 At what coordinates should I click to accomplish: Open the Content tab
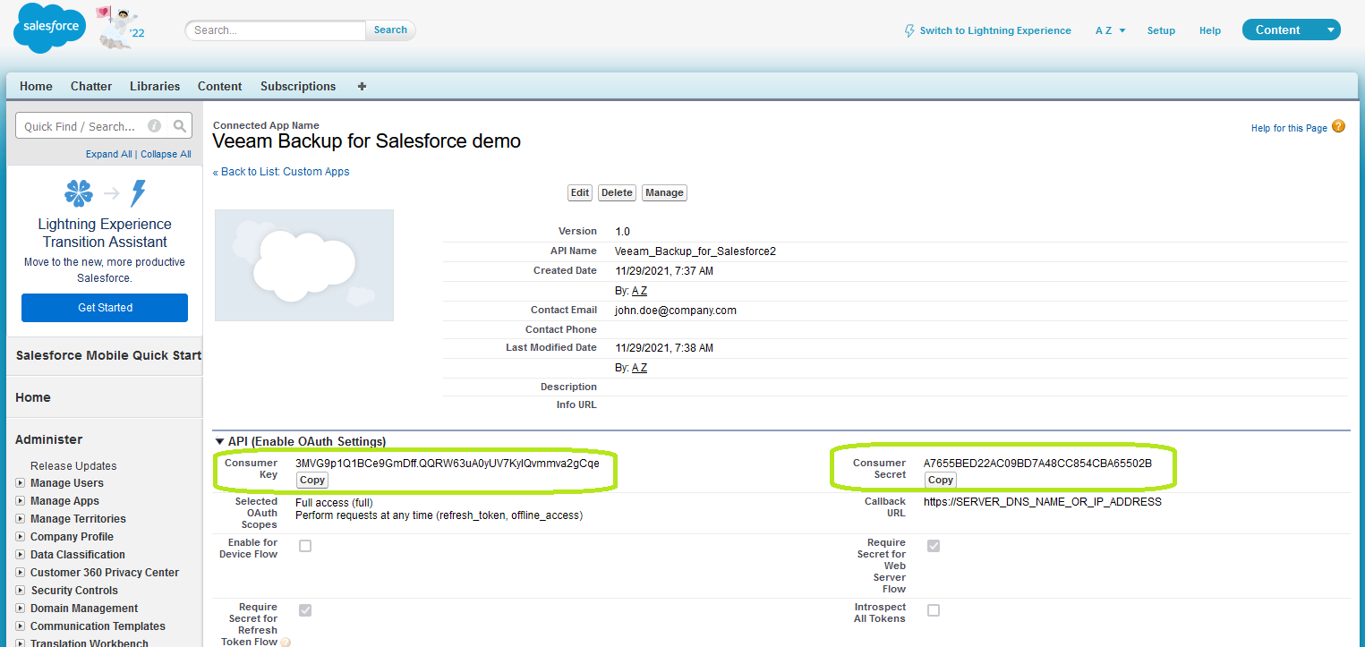point(220,86)
